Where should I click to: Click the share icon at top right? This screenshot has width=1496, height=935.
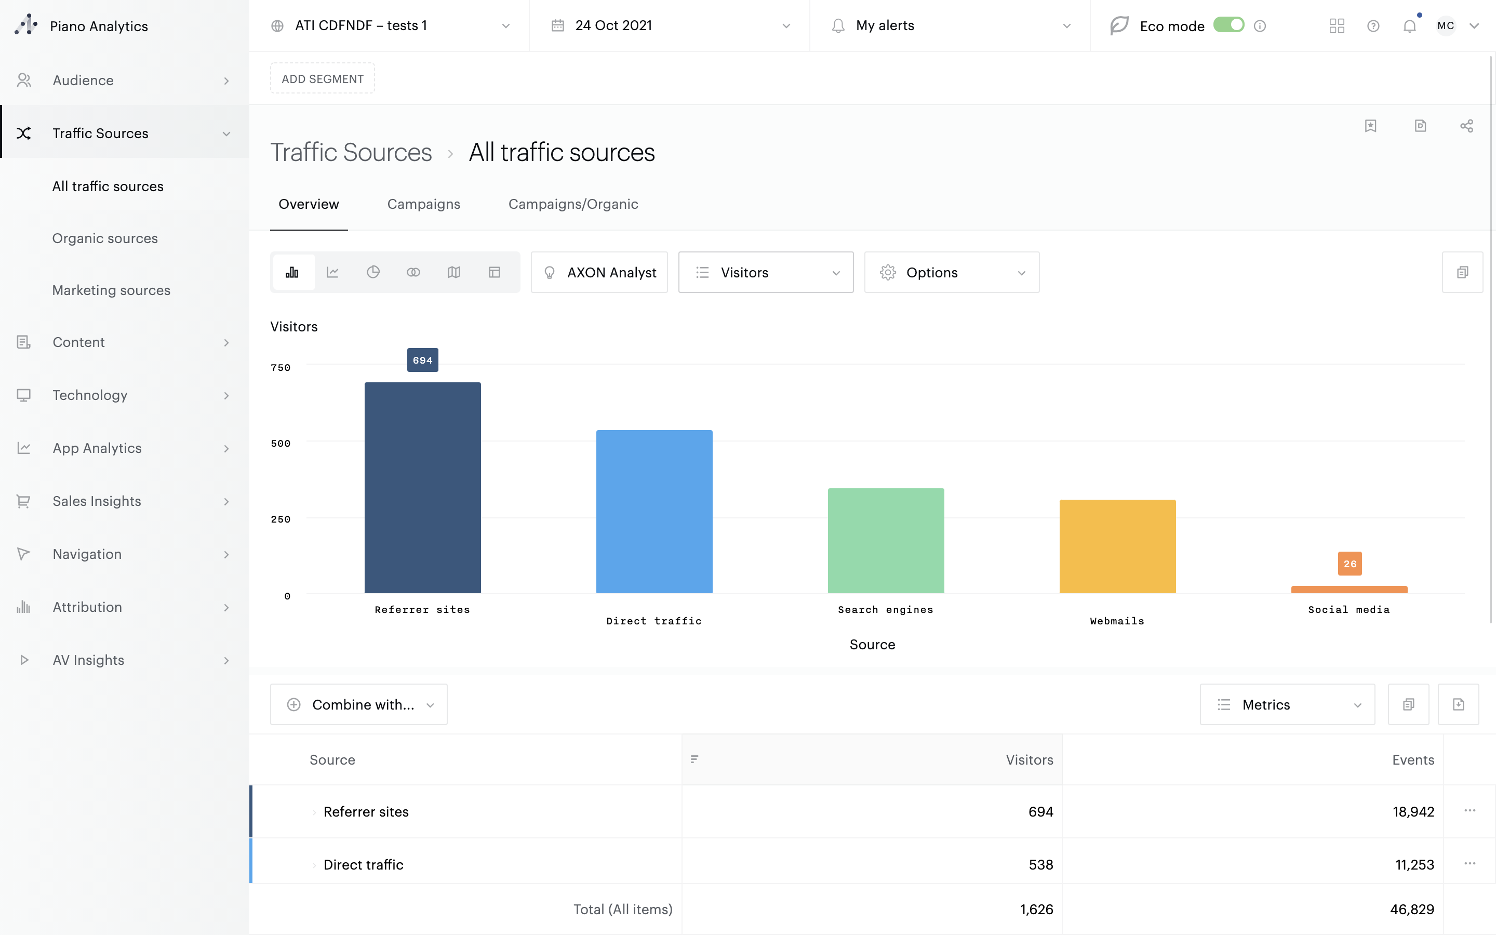pyautogui.click(x=1466, y=126)
